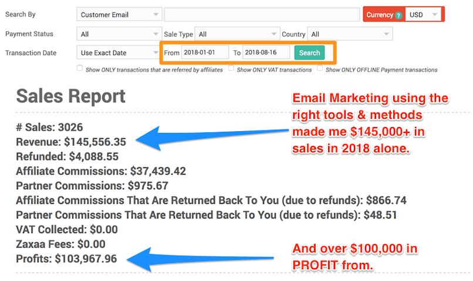The height and width of the screenshot is (281, 473).
Task: Click the blue arrow pointing at Profits
Action: (x=205, y=258)
